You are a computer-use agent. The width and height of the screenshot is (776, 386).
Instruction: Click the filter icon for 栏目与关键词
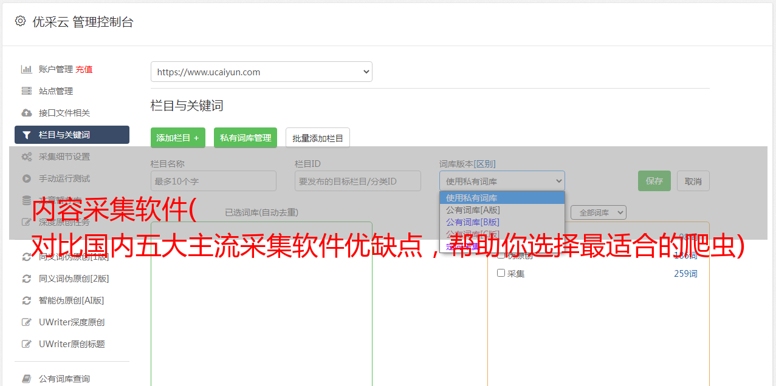(x=26, y=135)
